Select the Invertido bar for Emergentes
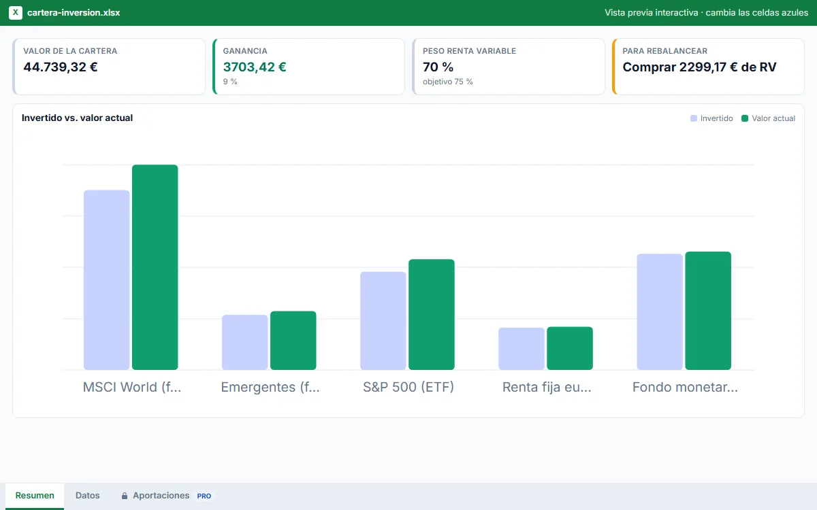 (x=245, y=343)
